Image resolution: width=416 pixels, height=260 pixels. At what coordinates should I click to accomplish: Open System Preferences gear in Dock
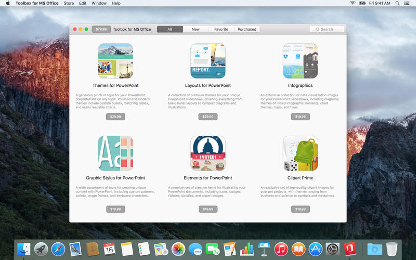click(333, 250)
